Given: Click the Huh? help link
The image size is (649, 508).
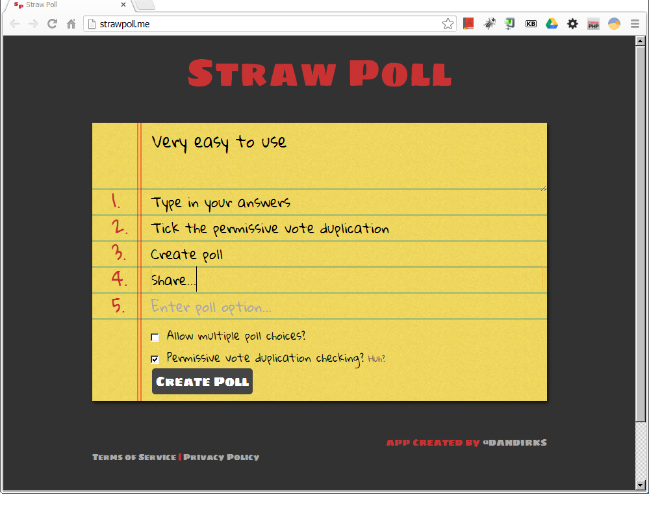Looking at the screenshot, I should click(x=377, y=358).
